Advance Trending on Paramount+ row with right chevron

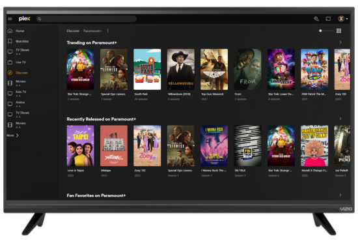pos(340,42)
